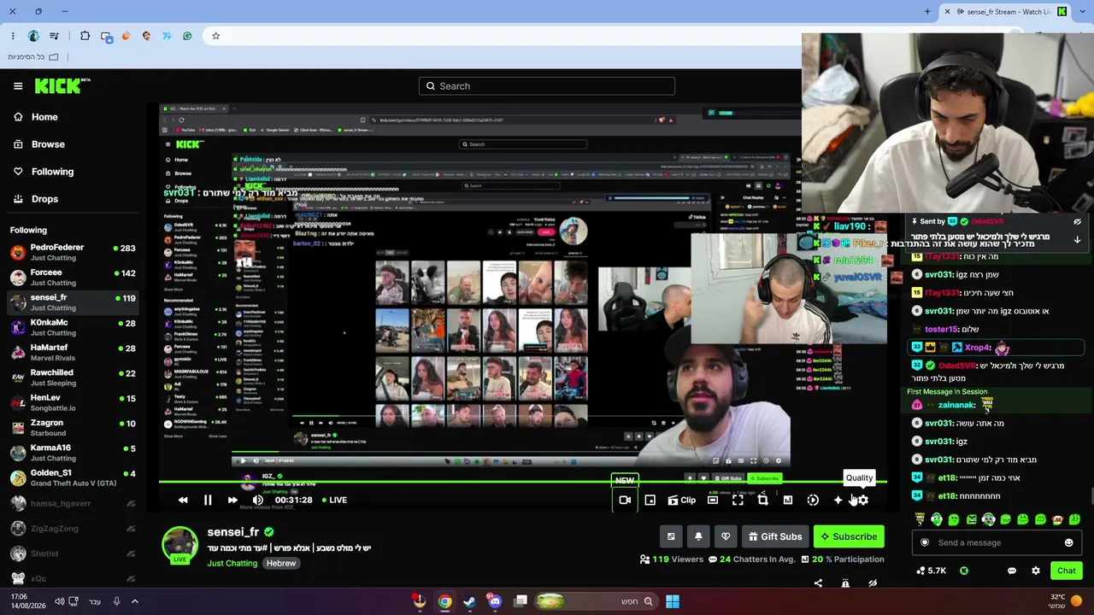Pause the live stream playback
The width and height of the screenshot is (1094, 615).
point(208,500)
